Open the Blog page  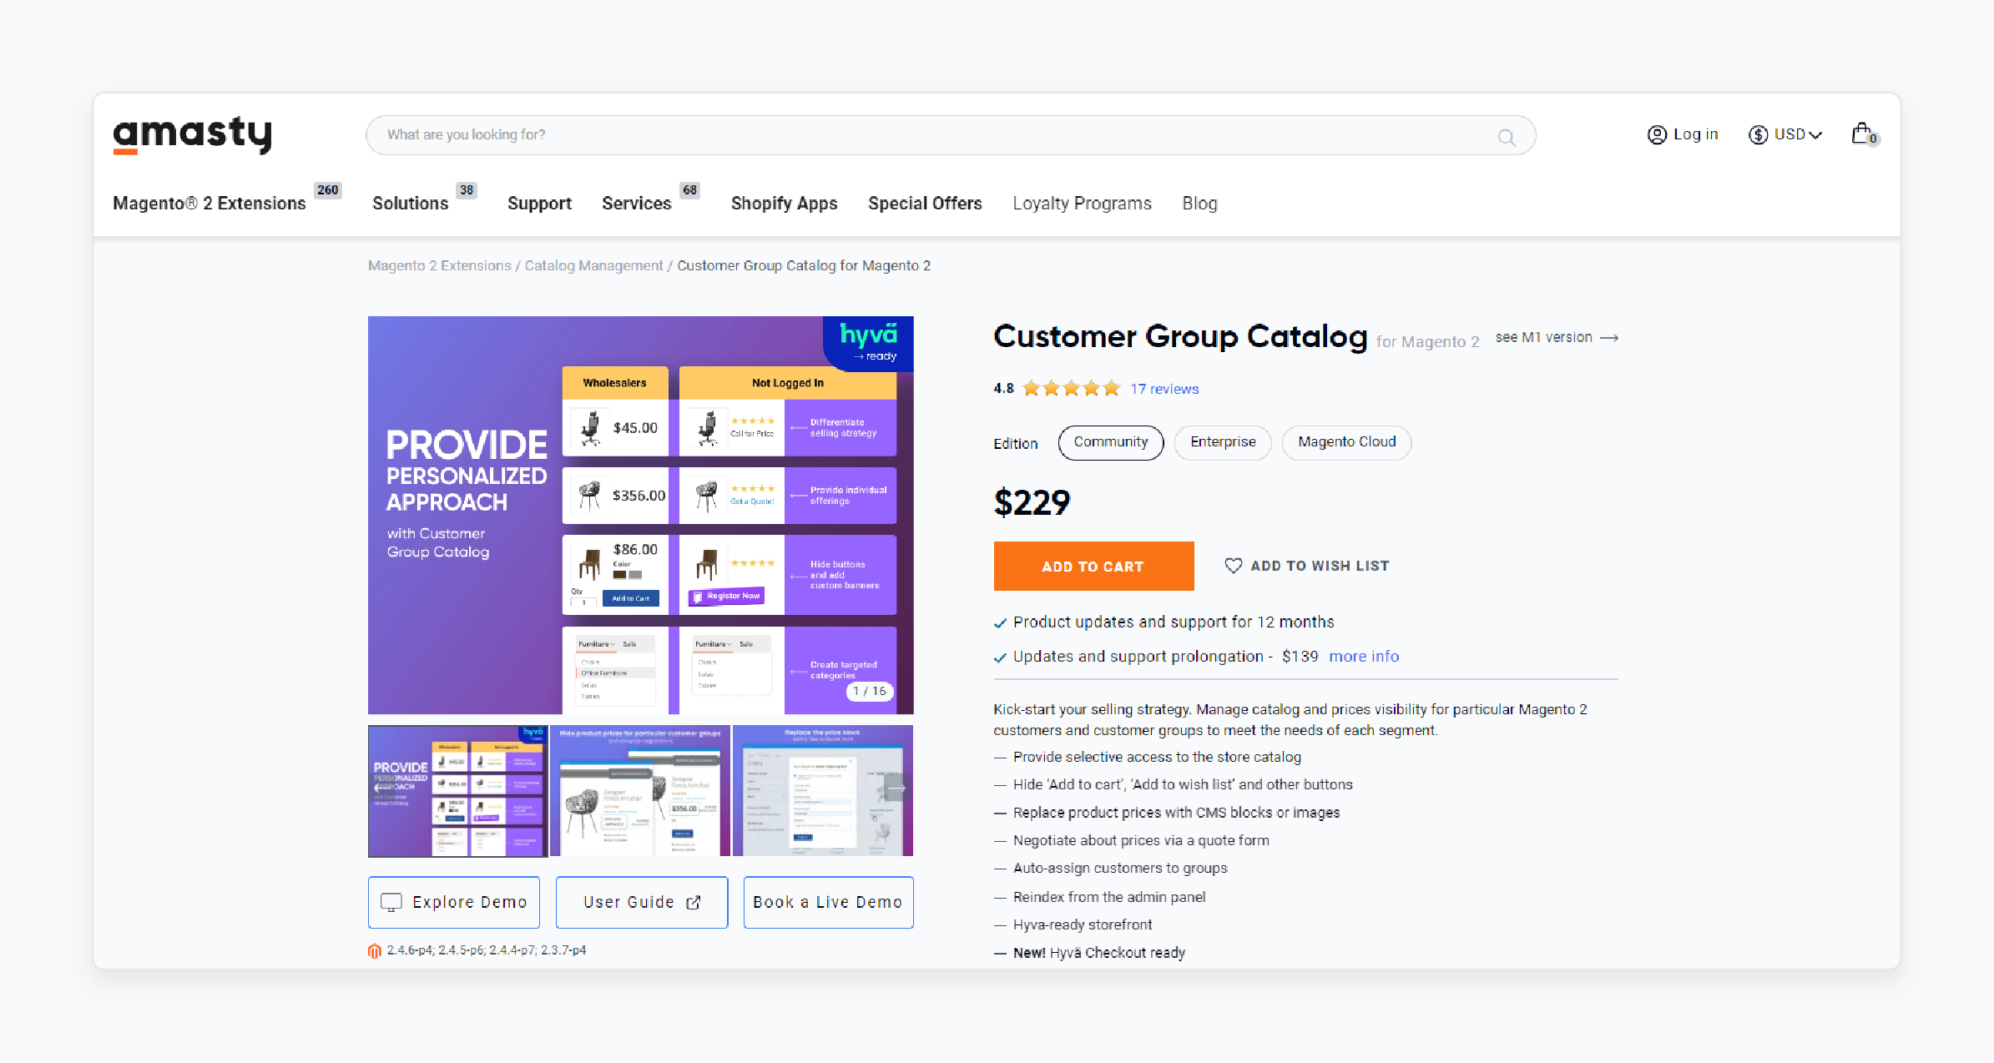pyautogui.click(x=1199, y=204)
